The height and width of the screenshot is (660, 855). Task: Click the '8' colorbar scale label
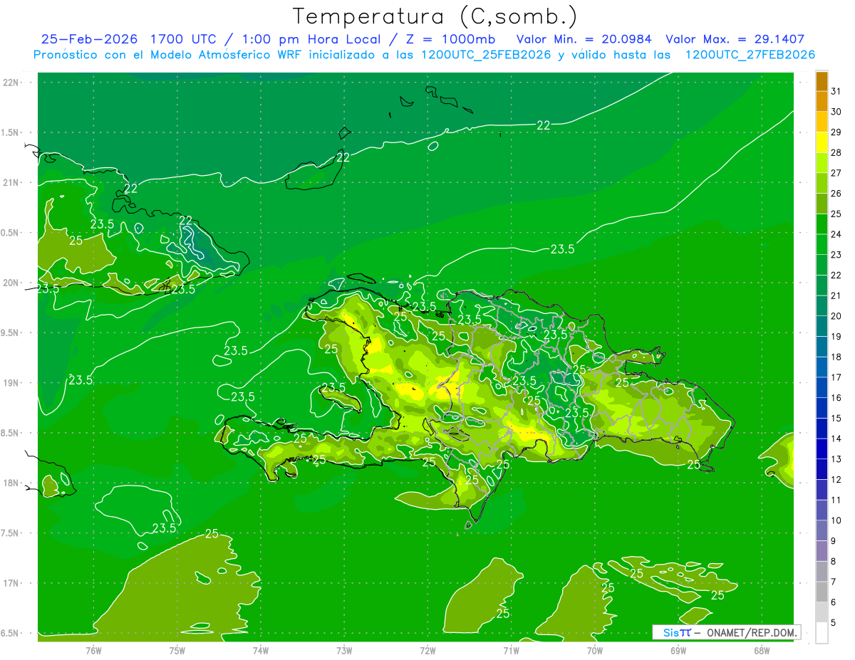[834, 561]
